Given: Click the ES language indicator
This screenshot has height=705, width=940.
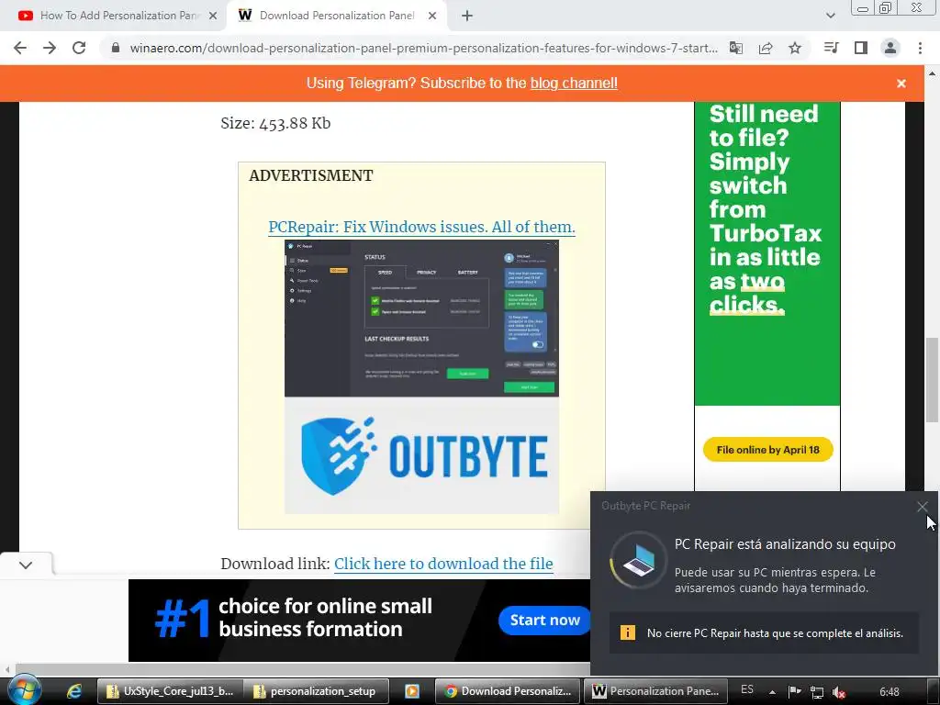Looking at the screenshot, I should tap(747, 689).
